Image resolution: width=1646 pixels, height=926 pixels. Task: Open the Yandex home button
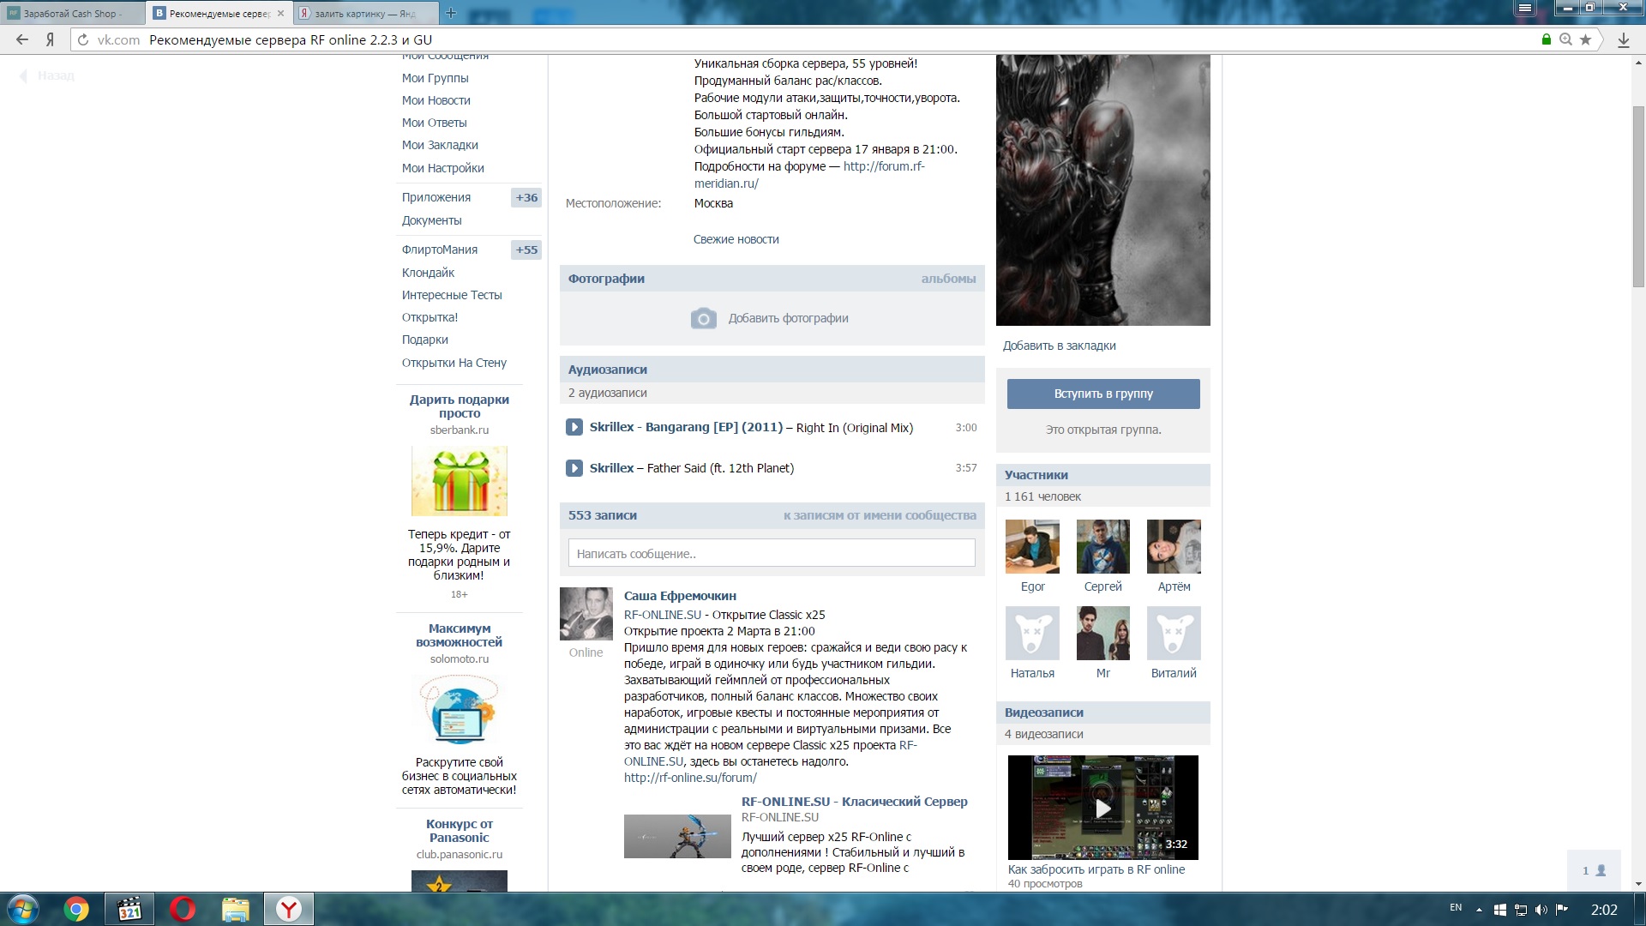(x=51, y=39)
